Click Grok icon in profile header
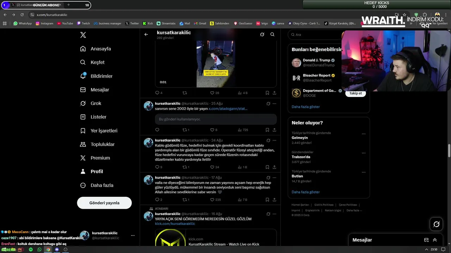The height and width of the screenshot is (253, 451). tap(262, 34)
